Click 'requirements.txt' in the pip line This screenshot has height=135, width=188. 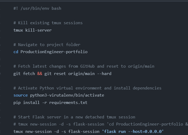tap(68, 103)
